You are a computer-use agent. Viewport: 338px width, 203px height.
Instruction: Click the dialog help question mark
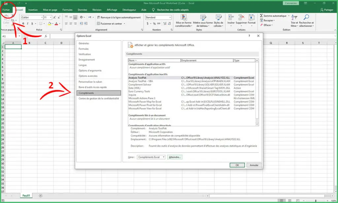coord(249,36)
